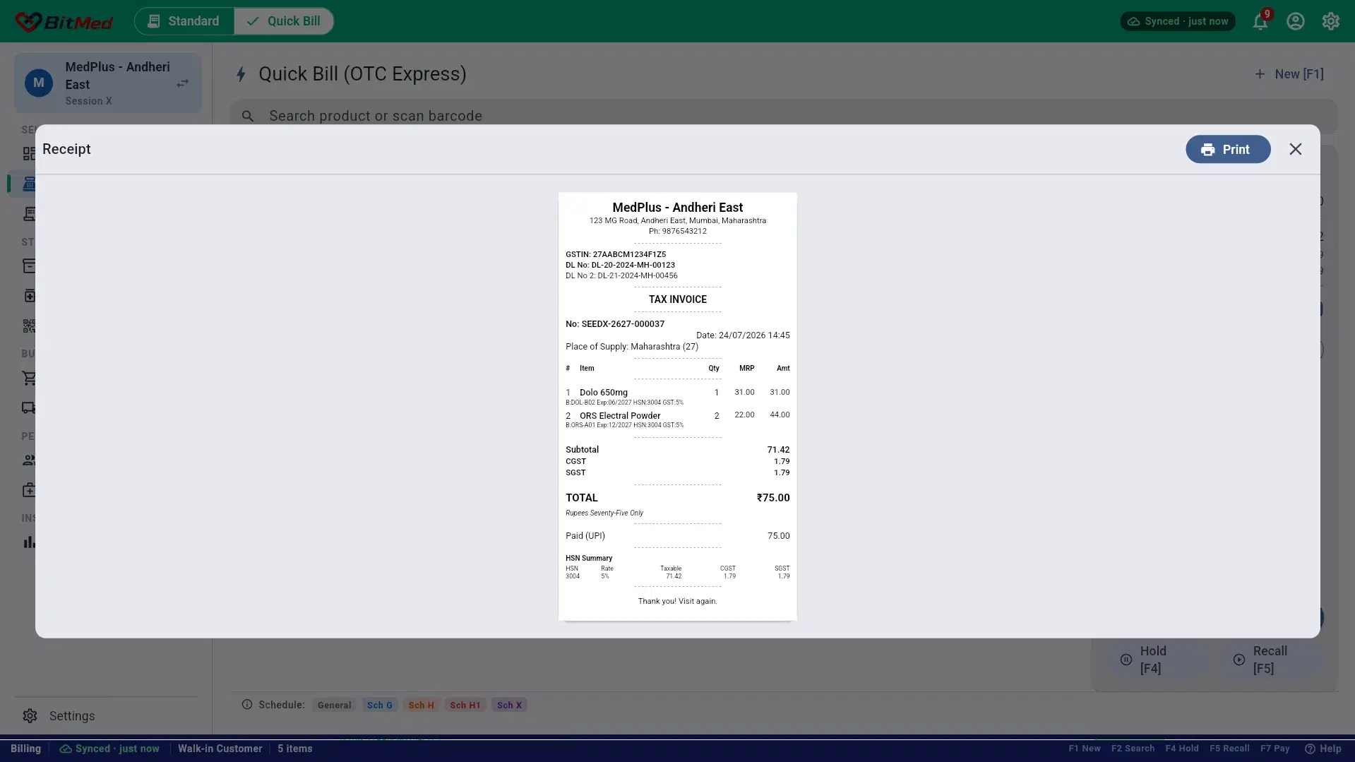Viewport: 1355px width, 762px height.
Task: Click the Dolo 650mg item line
Action: click(x=678, y=396)
